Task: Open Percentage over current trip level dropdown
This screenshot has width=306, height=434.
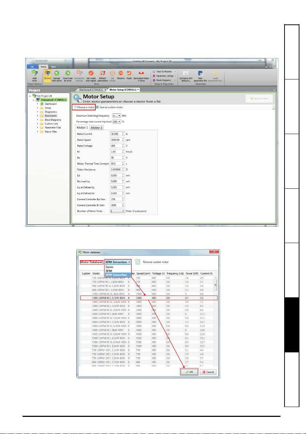Action: coord(116,121)
